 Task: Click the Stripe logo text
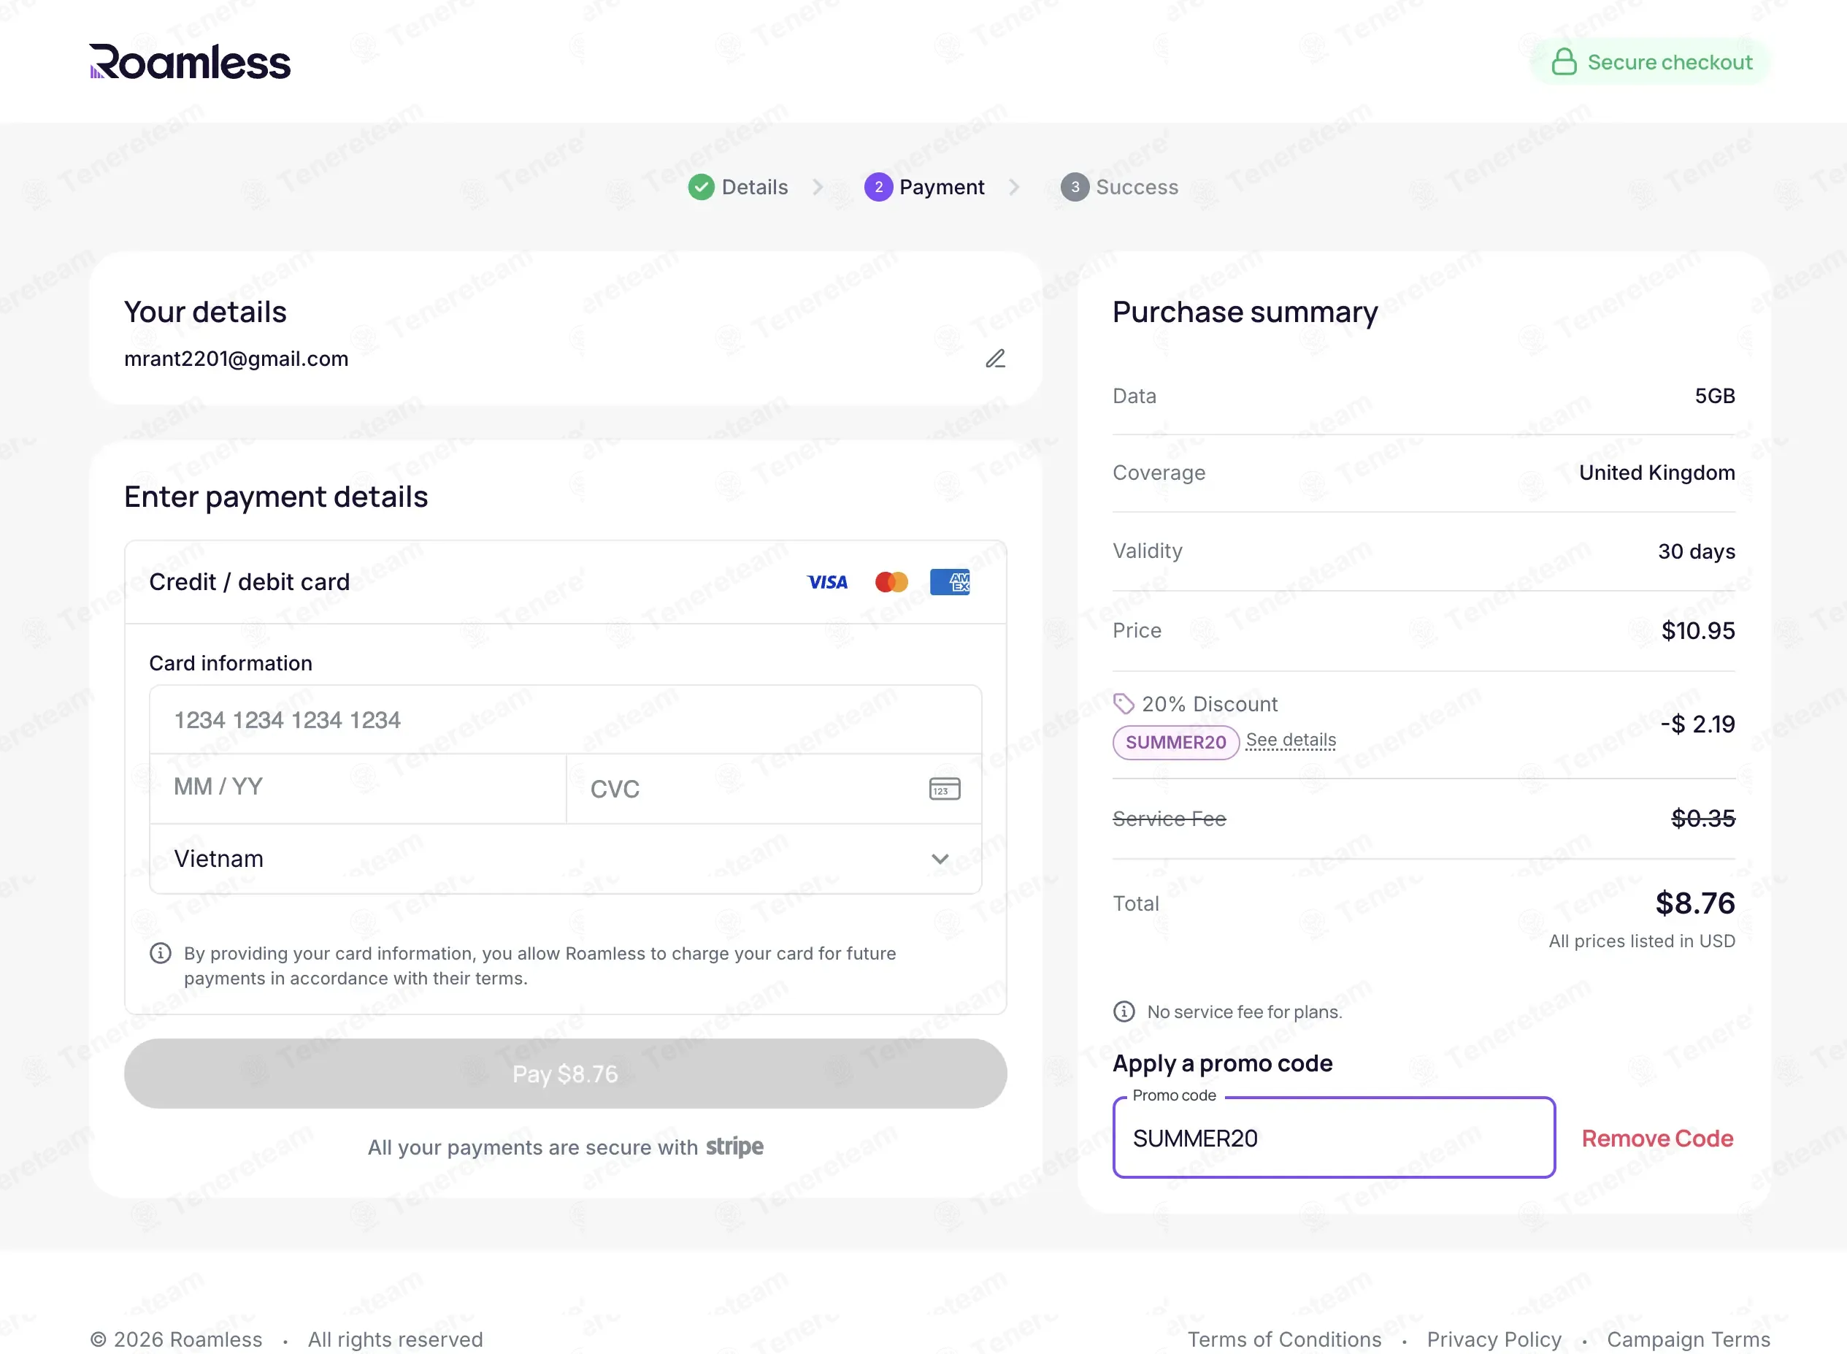point(734,1147)
